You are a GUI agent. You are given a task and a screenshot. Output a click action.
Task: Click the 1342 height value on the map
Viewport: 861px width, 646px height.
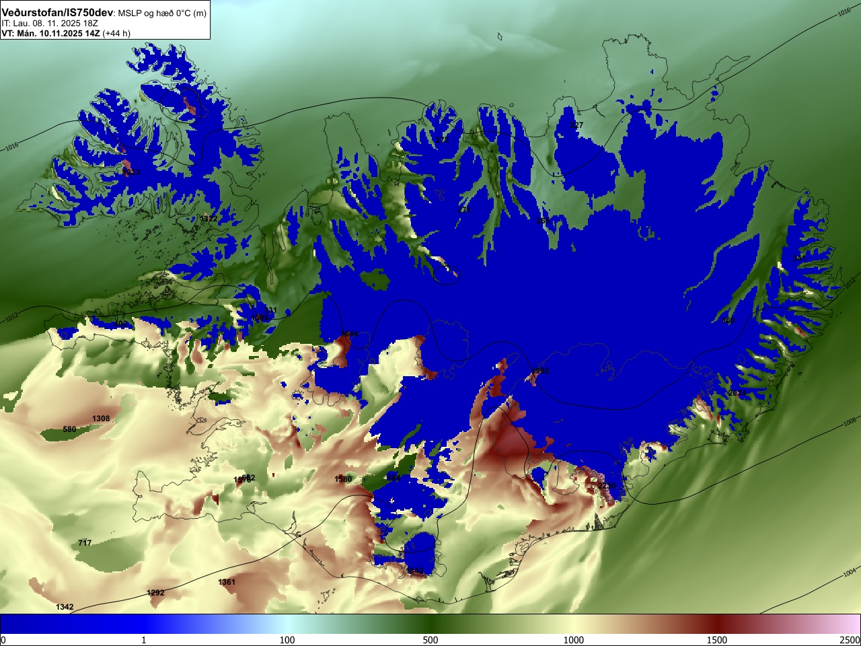tap(65, 607)
